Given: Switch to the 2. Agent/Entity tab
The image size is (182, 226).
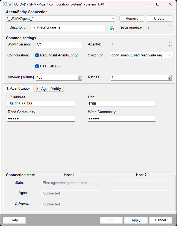Looking at the screenshot, I should tap(49, 88).
